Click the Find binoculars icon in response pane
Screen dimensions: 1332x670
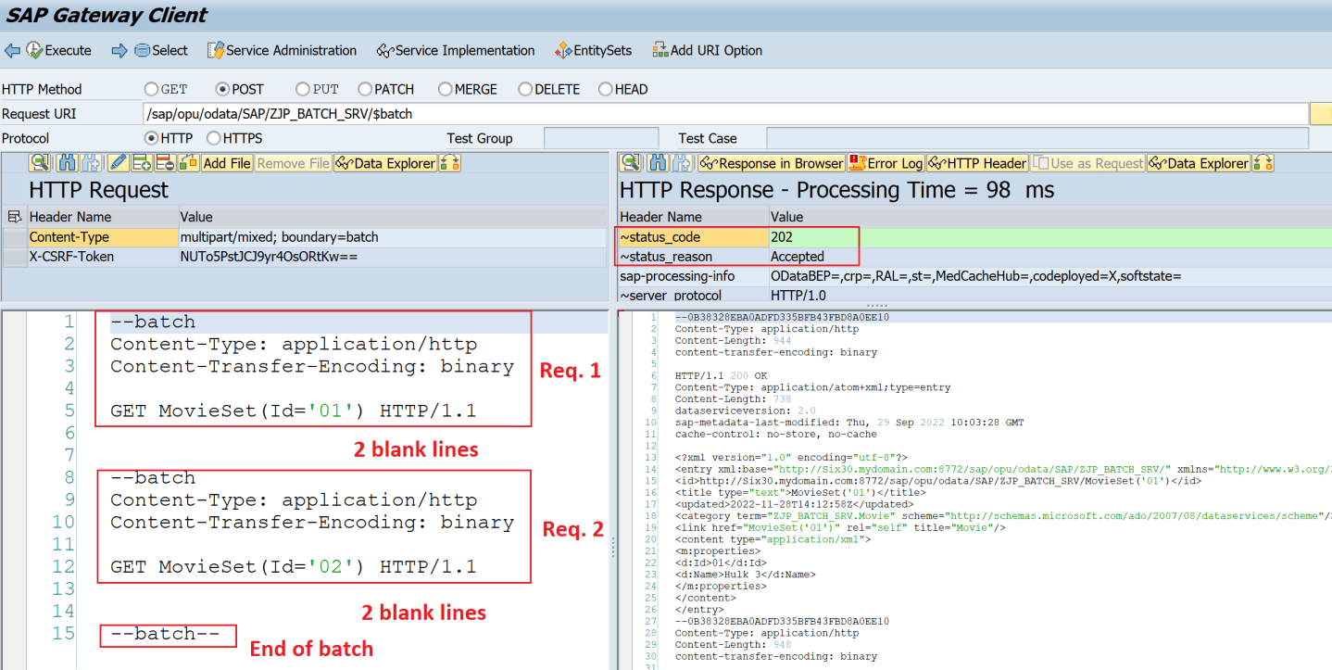(659, 163)
